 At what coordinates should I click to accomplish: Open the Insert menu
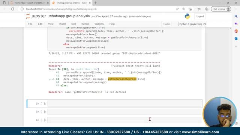click(x=62, y=24)
